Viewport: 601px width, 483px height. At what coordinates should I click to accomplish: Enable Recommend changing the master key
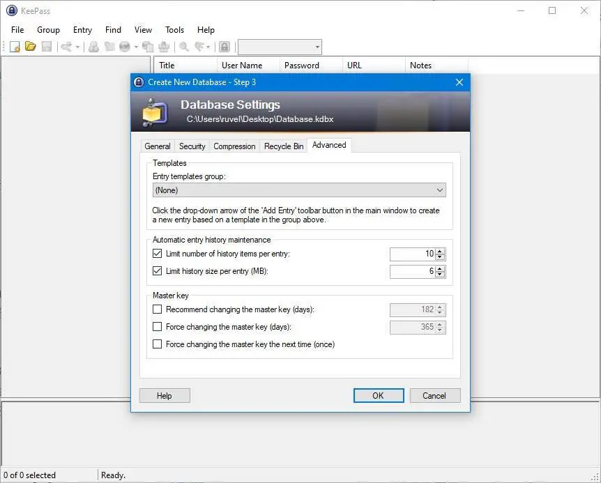click(x=157, y=309)
